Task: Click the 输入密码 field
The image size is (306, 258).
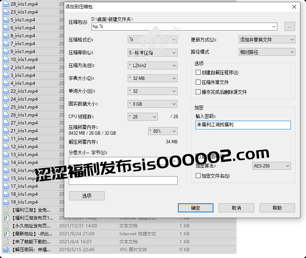Action: point(243,125)
